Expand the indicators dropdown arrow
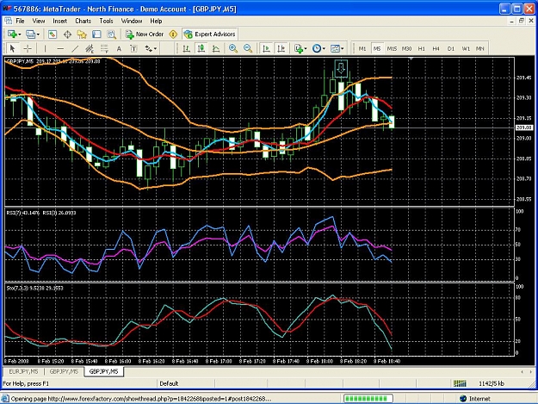 306,49
